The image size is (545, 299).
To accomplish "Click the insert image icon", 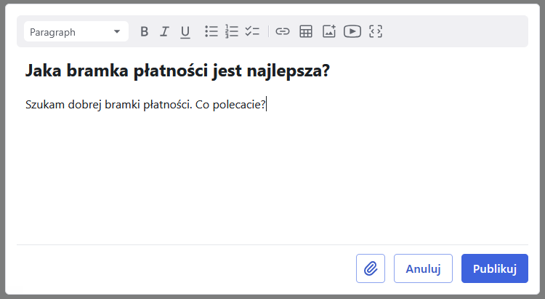I will pos(329,31).
